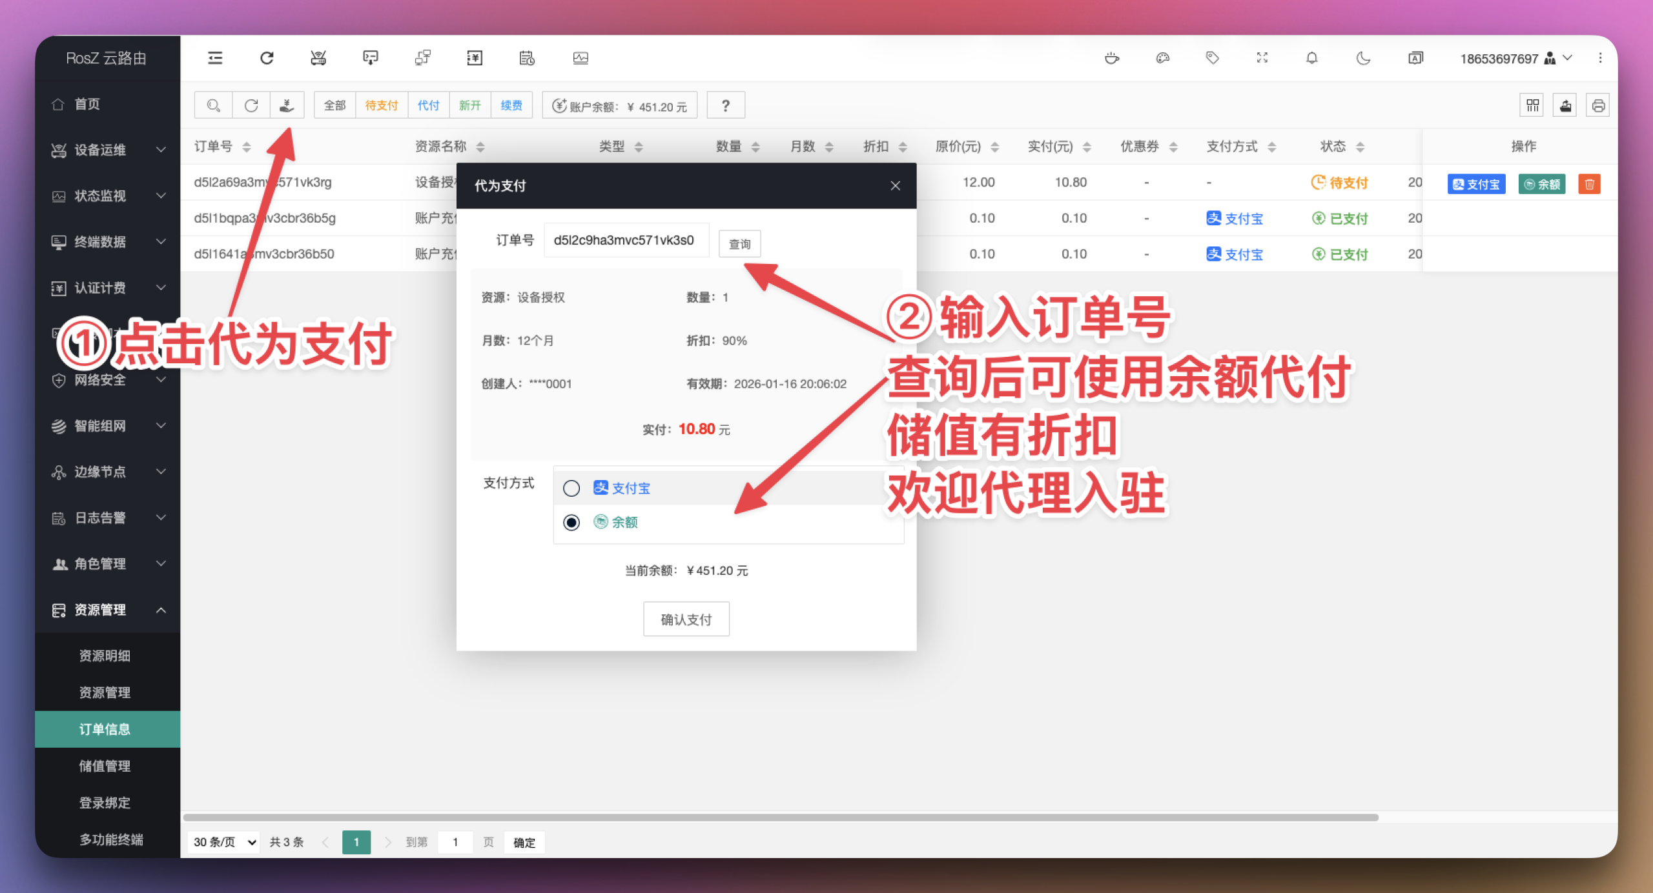Open the theme palette icon
This screenshot has height=893, width=1653.
coord(1162,58)
